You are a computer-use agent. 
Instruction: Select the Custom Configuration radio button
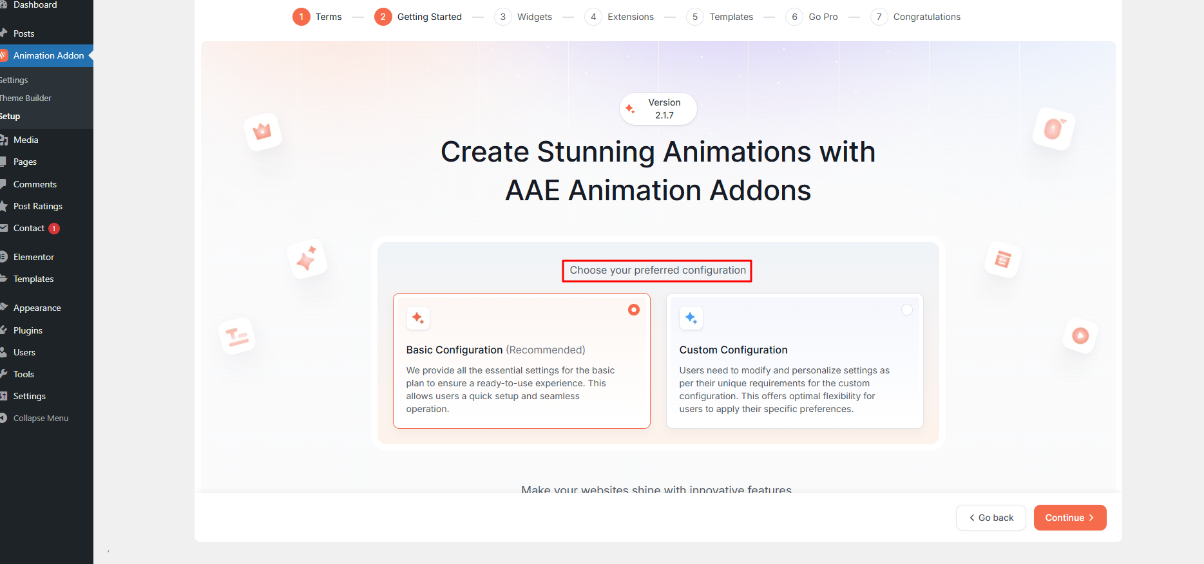[907, 310]
